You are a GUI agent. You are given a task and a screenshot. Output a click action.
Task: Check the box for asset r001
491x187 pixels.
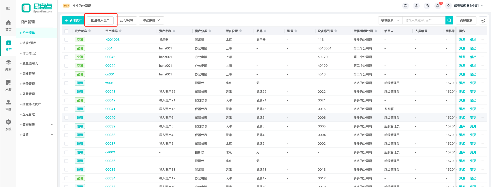66,48
